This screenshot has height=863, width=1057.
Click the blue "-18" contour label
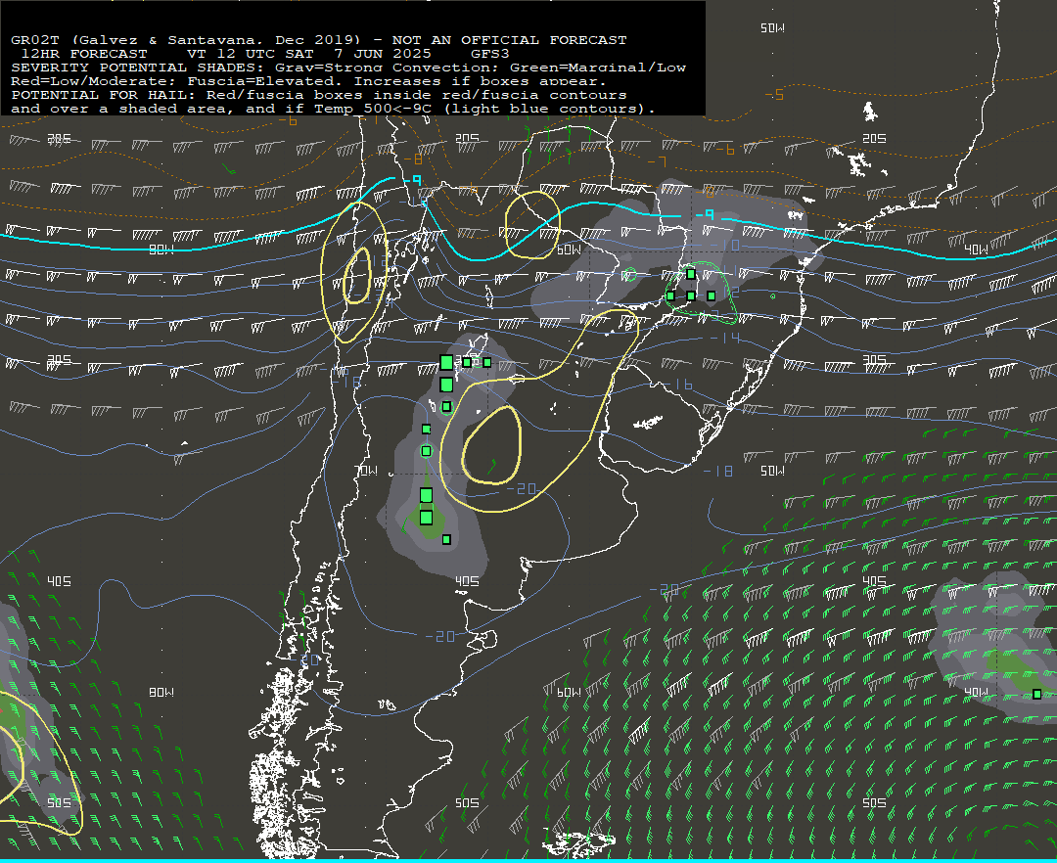click(x=718, y=471)
